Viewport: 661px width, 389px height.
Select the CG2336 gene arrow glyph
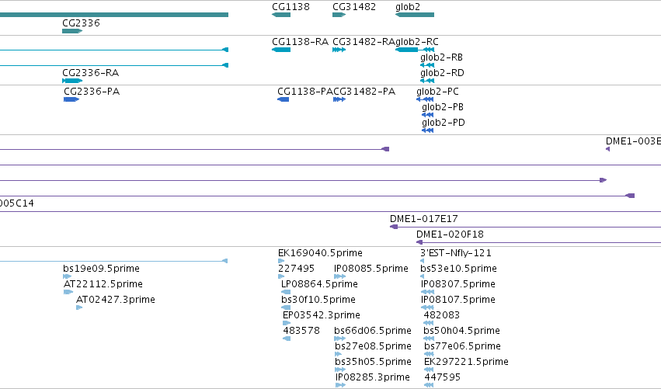coord(72,31)
